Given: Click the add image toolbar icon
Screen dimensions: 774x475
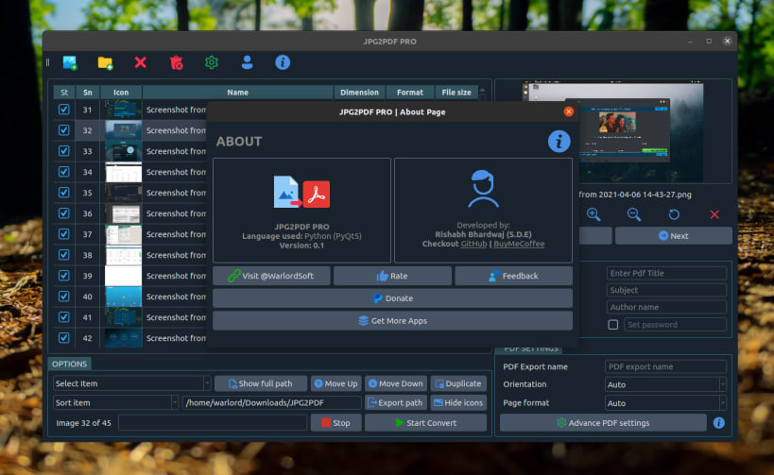Looking at the screenshot, I should [70, 62].
